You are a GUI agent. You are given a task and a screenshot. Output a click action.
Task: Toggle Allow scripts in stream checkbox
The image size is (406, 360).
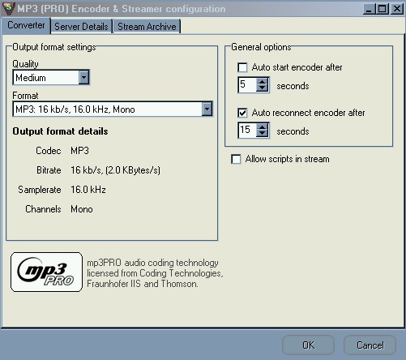click(x=236, y=159)
